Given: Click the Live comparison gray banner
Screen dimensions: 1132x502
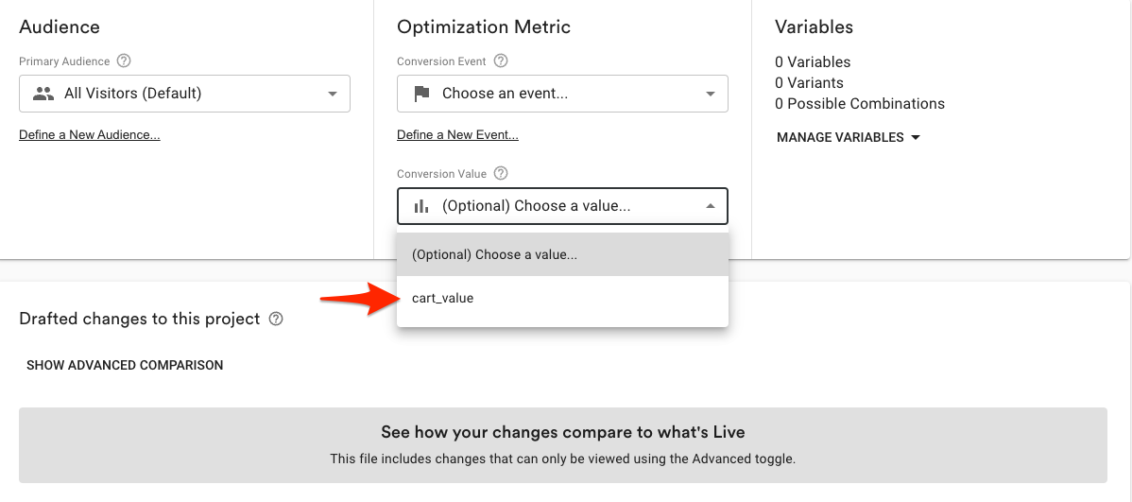Looking at the screenshot, I should (x=563, y=445).
